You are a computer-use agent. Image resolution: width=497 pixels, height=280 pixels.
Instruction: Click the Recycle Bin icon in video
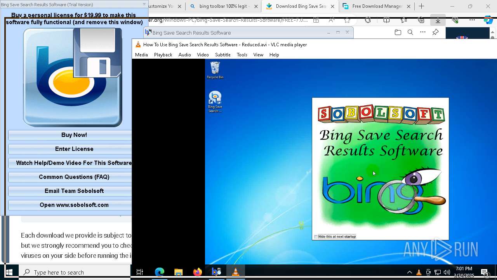pos(215,70)
